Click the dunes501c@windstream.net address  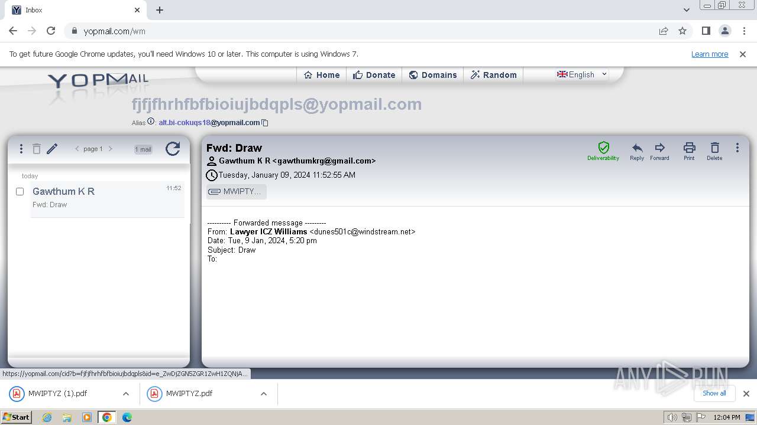pos(363,232)
